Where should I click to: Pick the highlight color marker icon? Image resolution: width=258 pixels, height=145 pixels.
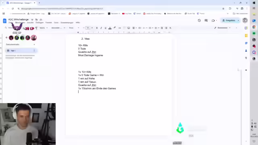tap(114, 28)
